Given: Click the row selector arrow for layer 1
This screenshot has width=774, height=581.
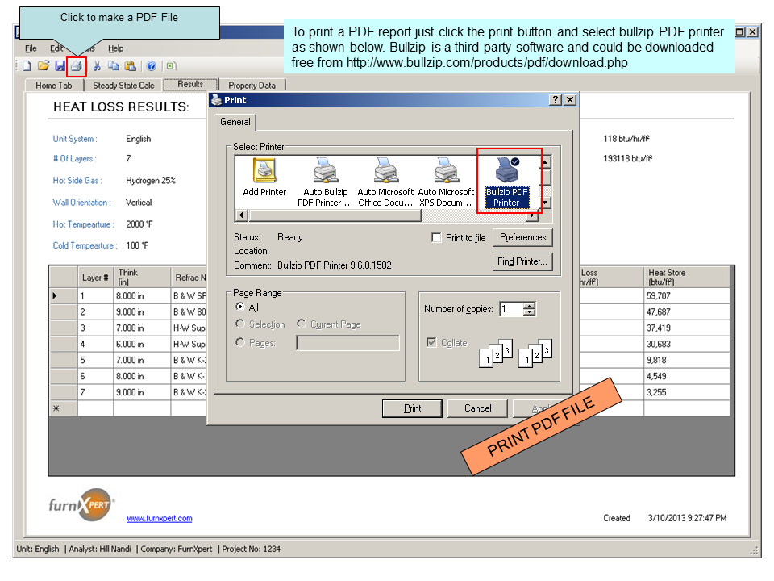Looking at the screenshot, I should (x=64, y=296).
